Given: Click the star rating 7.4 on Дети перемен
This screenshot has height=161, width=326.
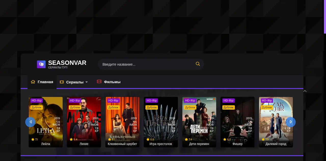Looking at the screenshot, I should pos(189,139).
